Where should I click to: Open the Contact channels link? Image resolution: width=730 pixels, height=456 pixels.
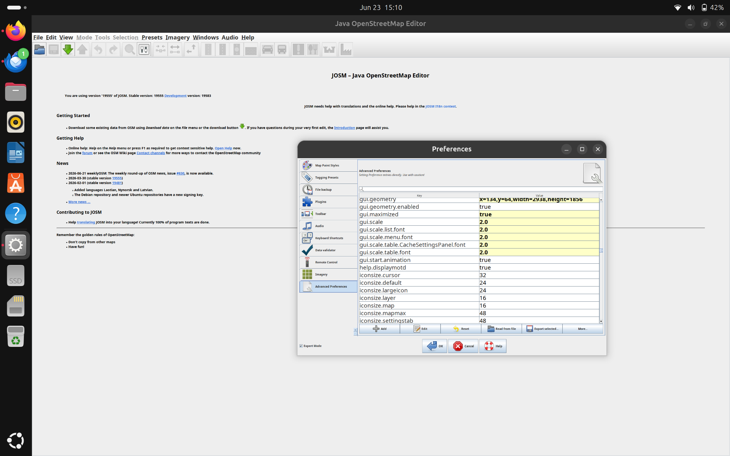click(x=151, y=153)
